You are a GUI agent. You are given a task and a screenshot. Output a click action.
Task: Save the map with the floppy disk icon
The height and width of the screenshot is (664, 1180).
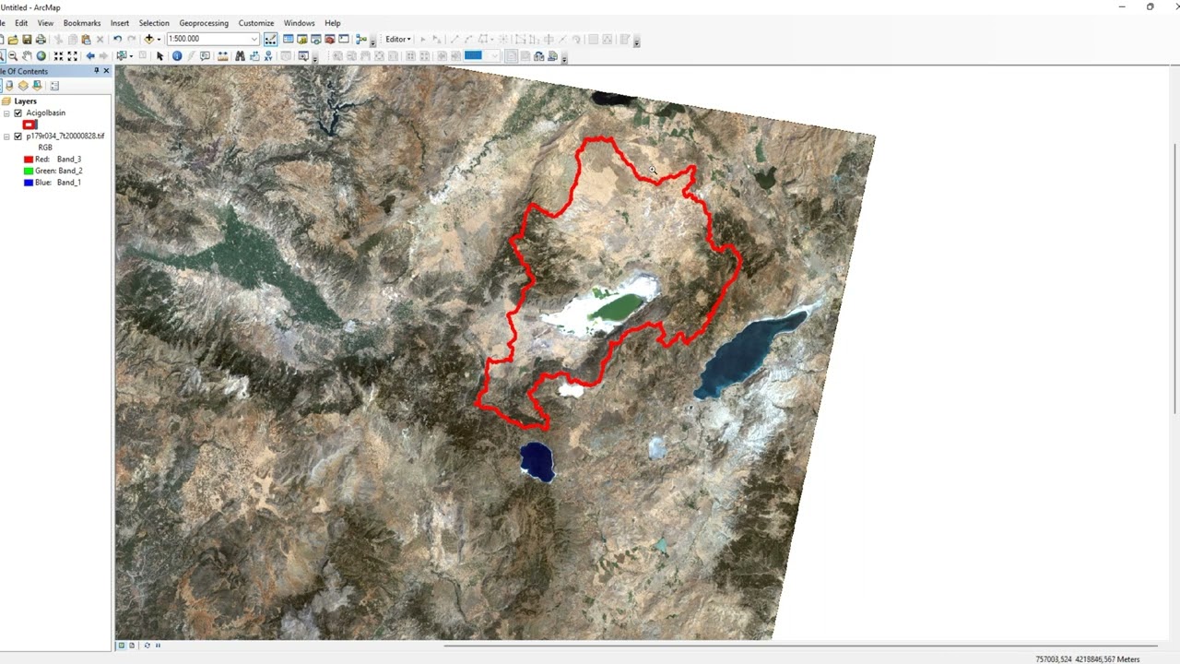(27, 39)
